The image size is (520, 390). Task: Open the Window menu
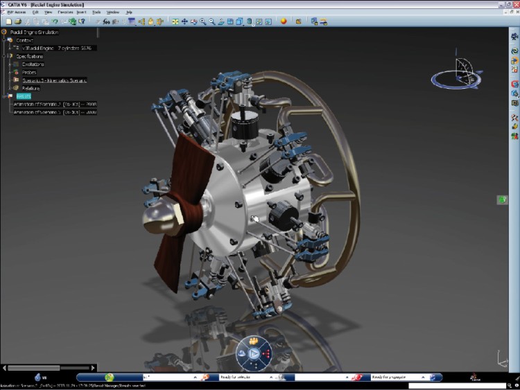(x=112, y=12)
